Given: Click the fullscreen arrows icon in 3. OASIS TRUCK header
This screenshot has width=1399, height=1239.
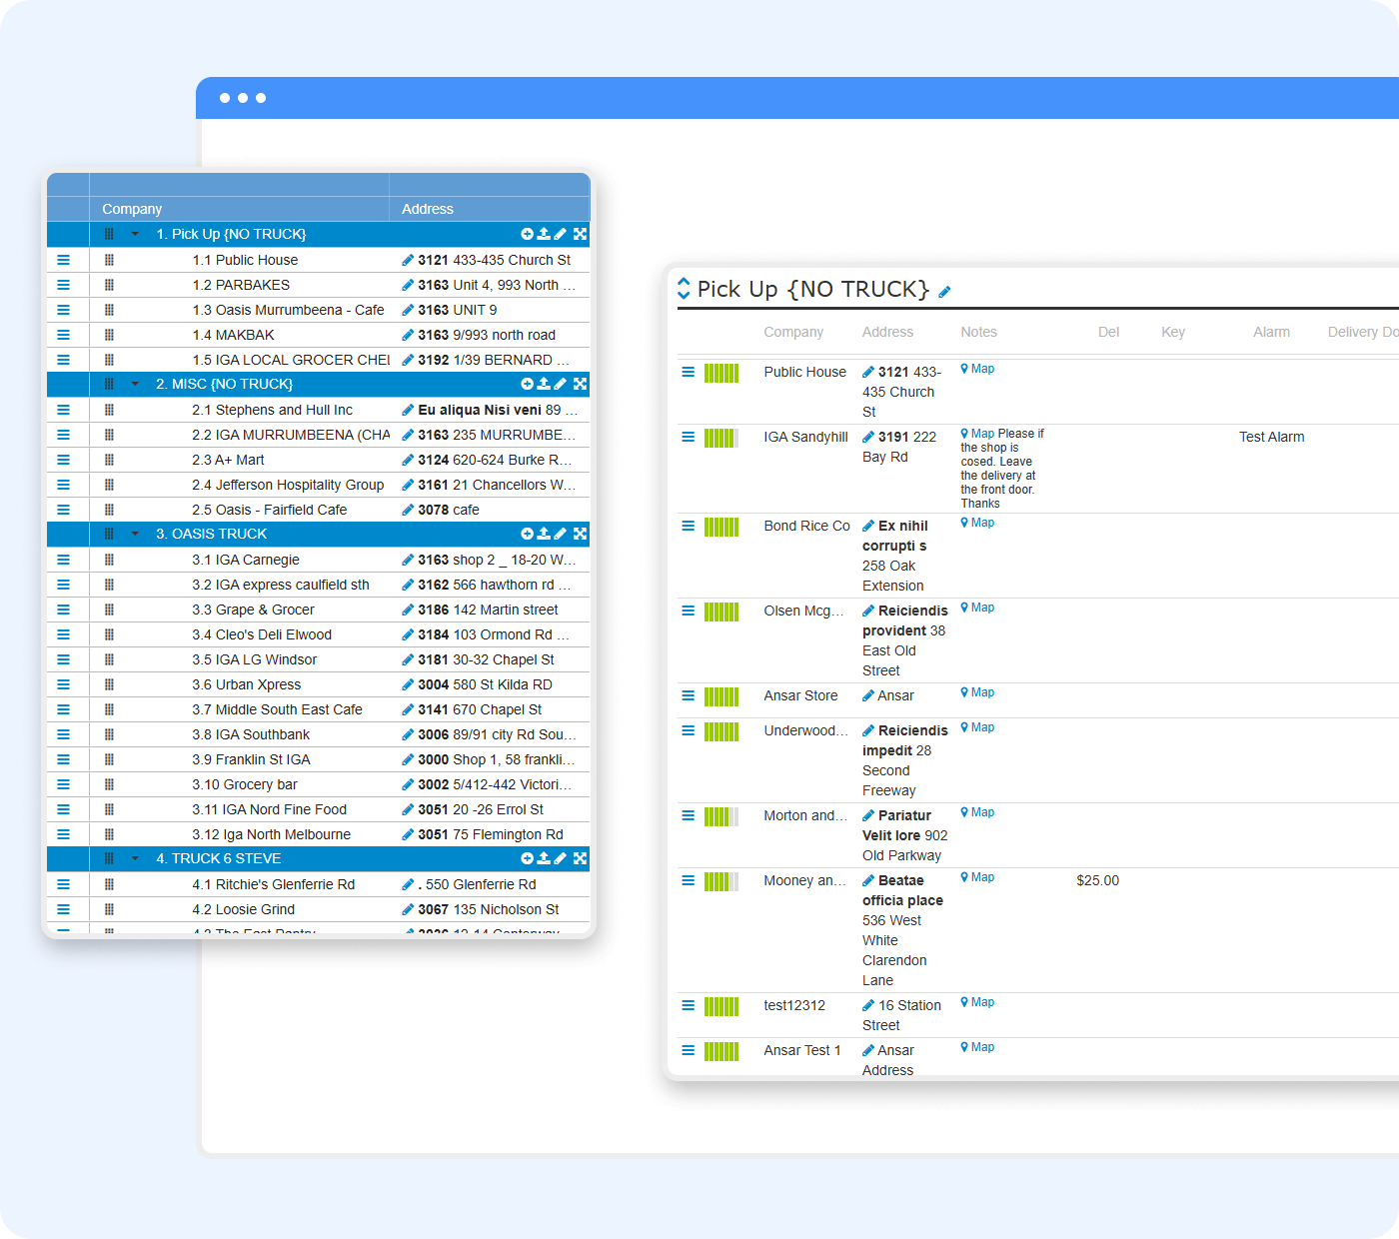Looking at the screenshot, I should pyautogui.click(x=580, y=534).
